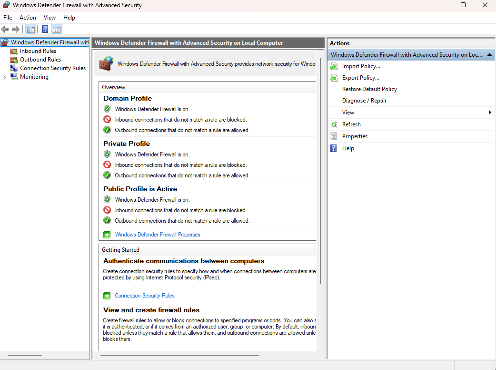Open the View submenu arrow in Actions
Viewport: 496px width, 370px height.
489,113
